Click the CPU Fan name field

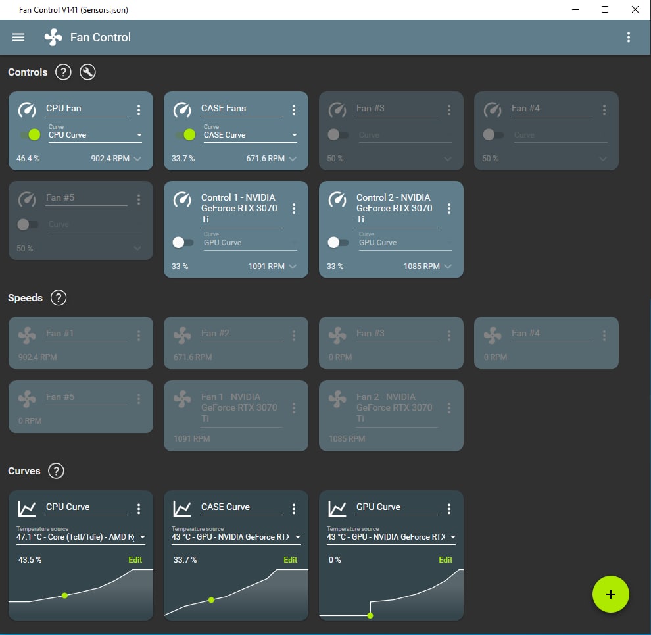coord(86,109)
